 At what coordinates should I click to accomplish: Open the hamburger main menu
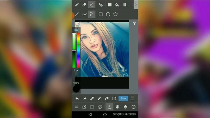point(76,107)
